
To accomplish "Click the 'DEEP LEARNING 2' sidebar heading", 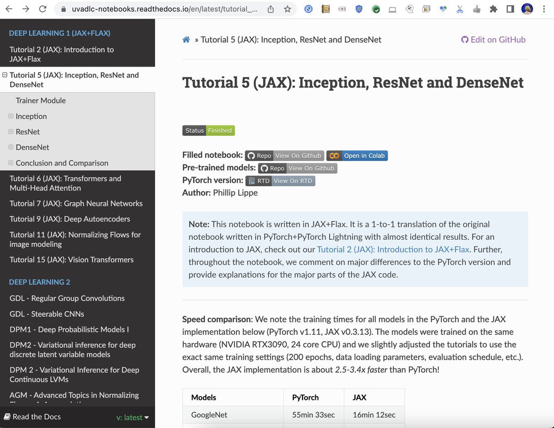I will click(x=40, y=282).
